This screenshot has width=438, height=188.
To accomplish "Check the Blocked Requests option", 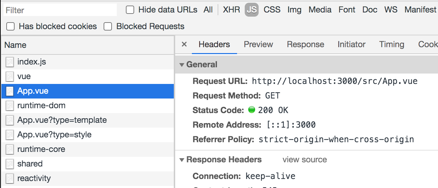I will pos(108,26).
